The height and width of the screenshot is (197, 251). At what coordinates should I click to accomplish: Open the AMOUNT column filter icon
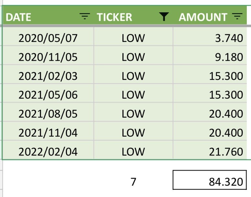coord(237,16)
